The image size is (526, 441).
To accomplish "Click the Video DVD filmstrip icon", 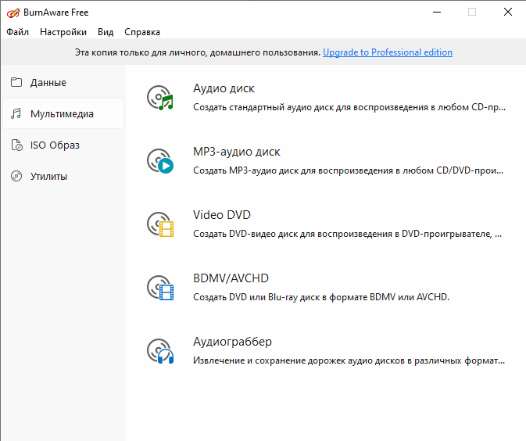I will tap(160, 224).
